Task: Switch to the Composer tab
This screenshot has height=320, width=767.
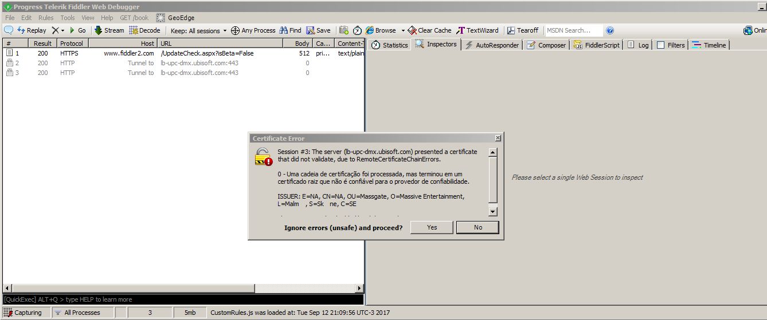Action: point(546,45)
